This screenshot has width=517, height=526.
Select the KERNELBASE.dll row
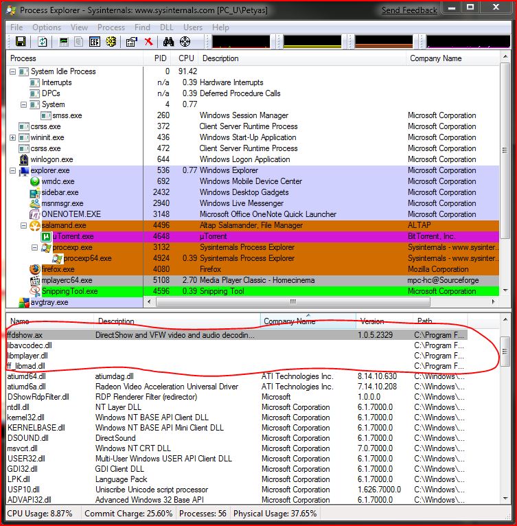[237, 428]
